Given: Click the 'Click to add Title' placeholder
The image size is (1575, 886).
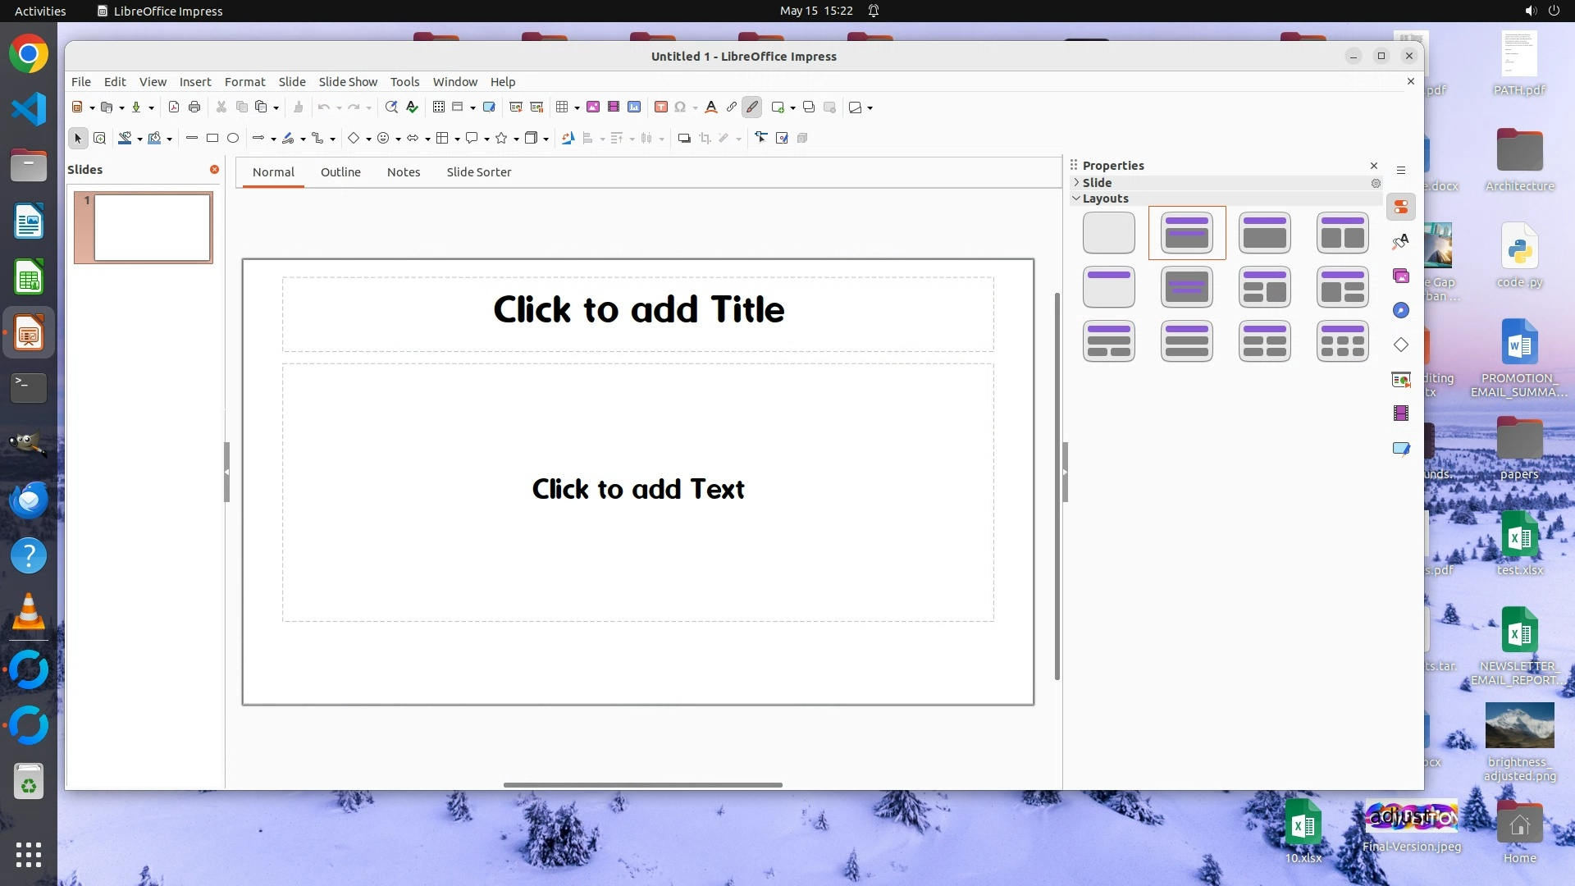Looking at the screenshot, I should point(638,310).
